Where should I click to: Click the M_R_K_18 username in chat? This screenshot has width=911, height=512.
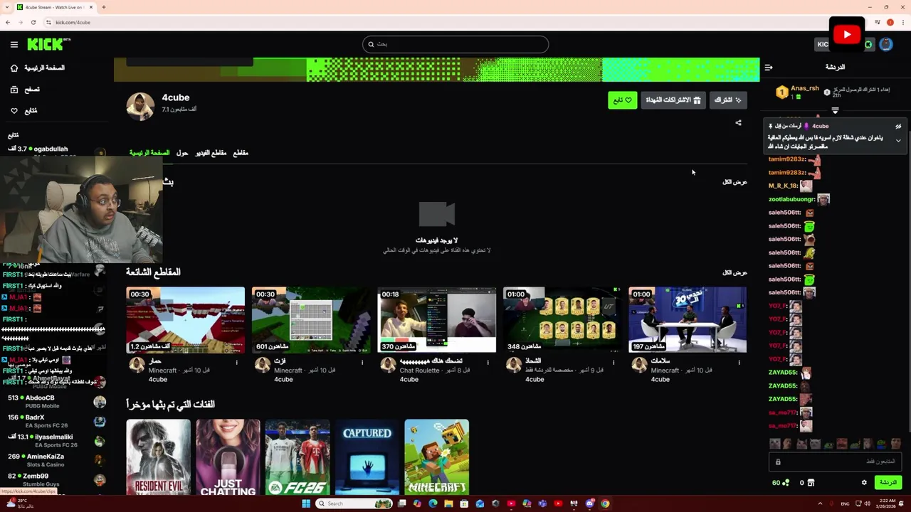783,186
